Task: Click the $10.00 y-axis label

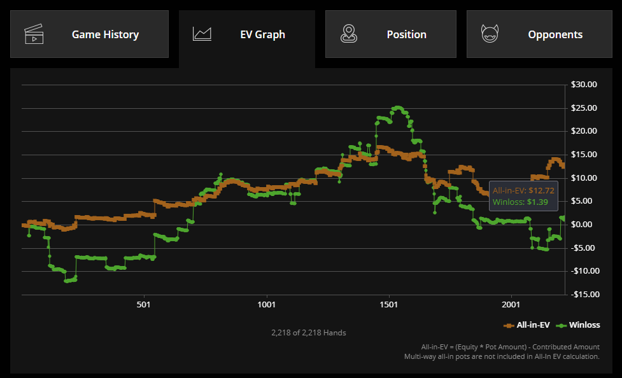Action: 584,178
